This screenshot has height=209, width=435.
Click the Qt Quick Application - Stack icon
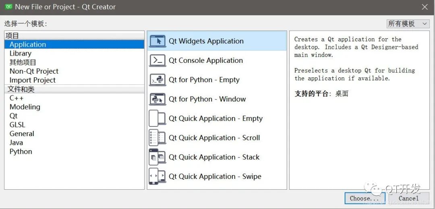pyautogui.click(x=157, y=157)
